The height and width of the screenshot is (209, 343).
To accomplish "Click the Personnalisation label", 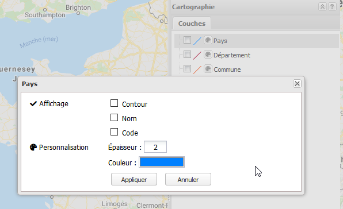I will pyautogui.click(x=64, y=148).
